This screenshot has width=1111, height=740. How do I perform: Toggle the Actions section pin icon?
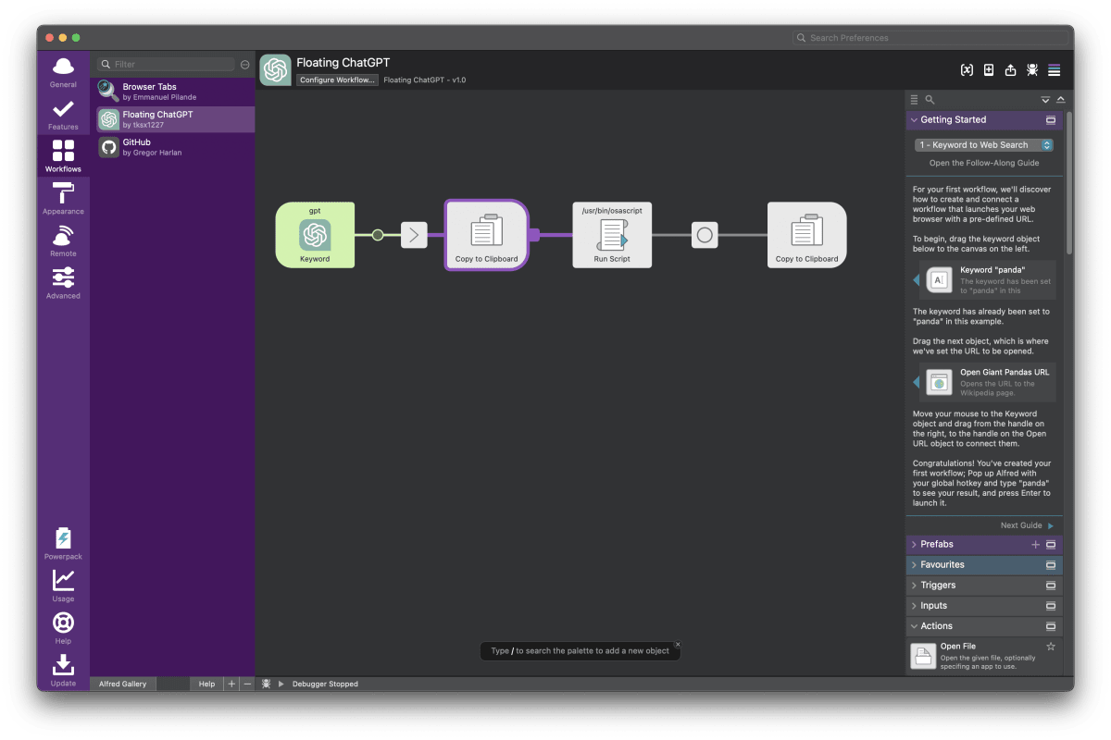coord(1051,626)
